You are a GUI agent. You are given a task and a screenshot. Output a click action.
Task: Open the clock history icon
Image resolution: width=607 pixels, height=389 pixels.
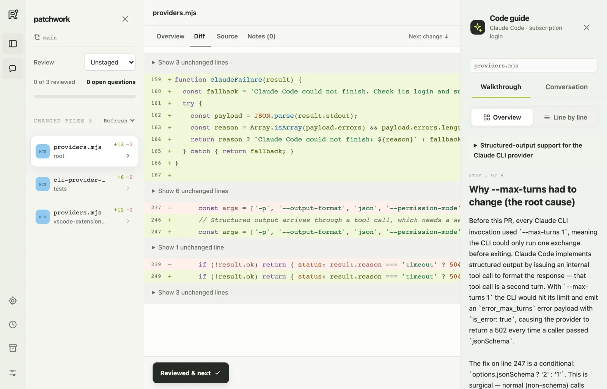pyautogui.click(x=13, y=324)
